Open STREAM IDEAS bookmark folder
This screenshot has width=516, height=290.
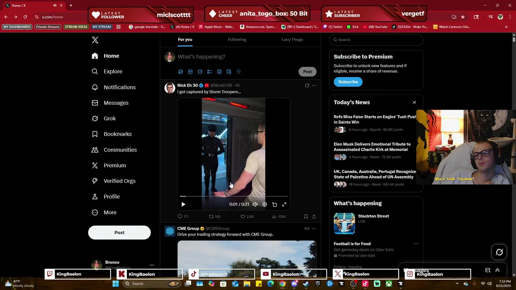click(76, 27)
